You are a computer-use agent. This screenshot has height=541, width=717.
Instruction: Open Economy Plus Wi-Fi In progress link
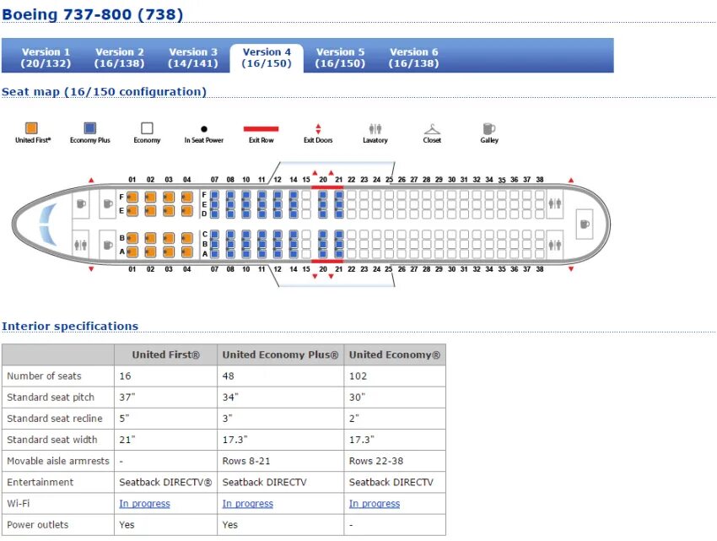click(248, 504)
